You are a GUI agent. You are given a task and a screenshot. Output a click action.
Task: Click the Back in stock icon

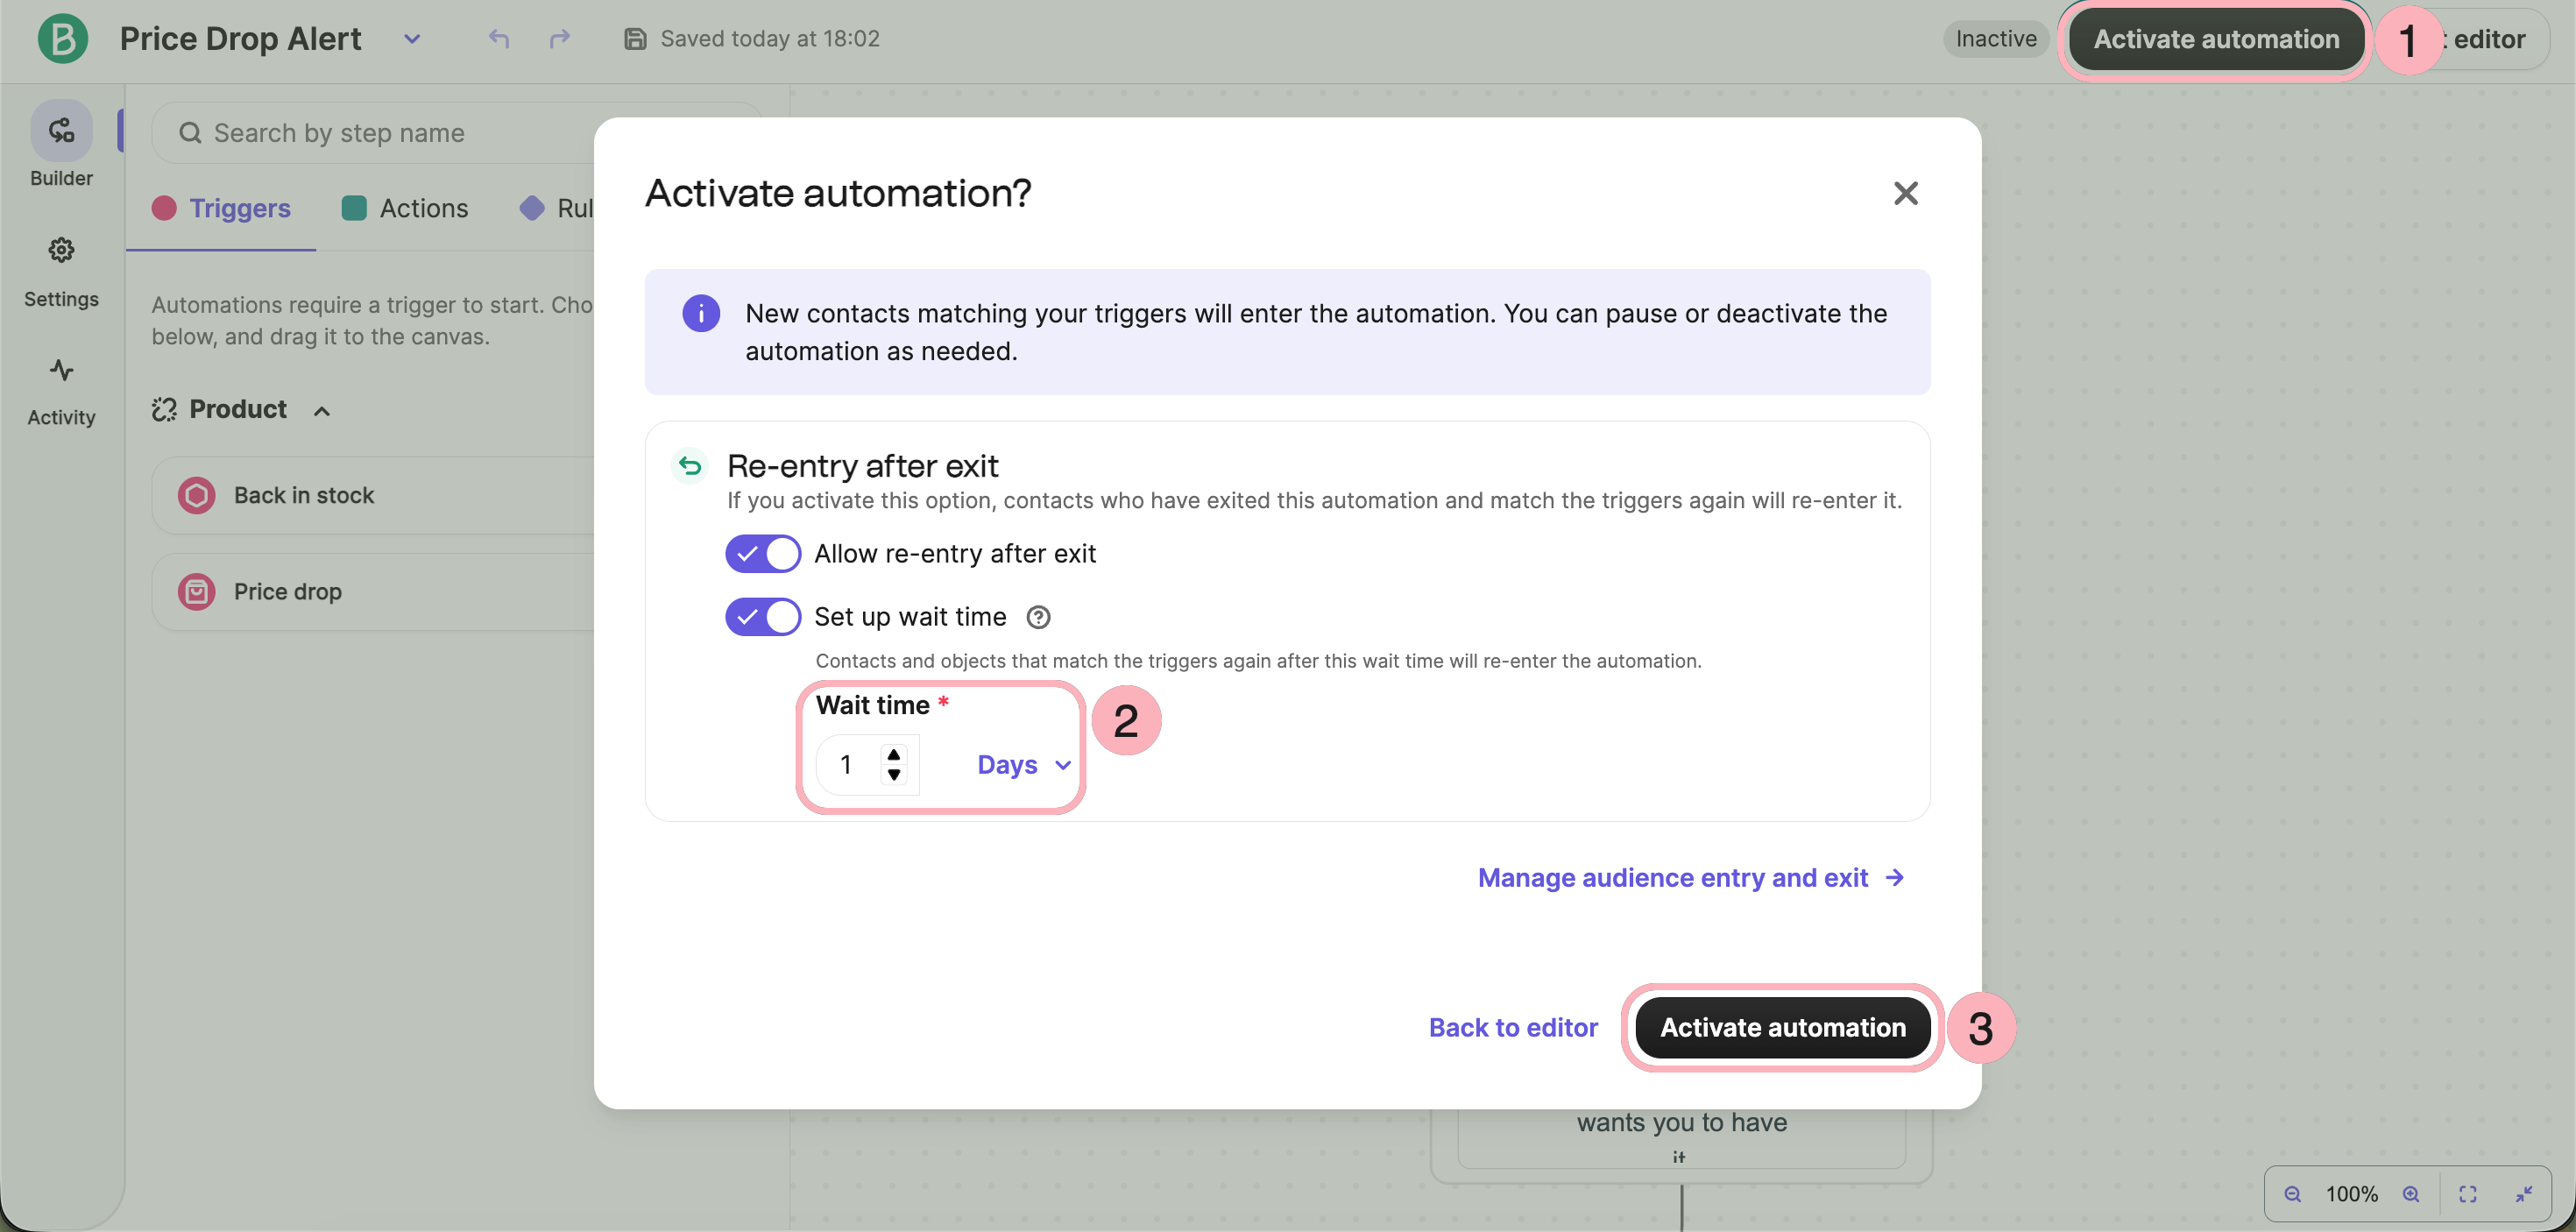coord(197,495)
